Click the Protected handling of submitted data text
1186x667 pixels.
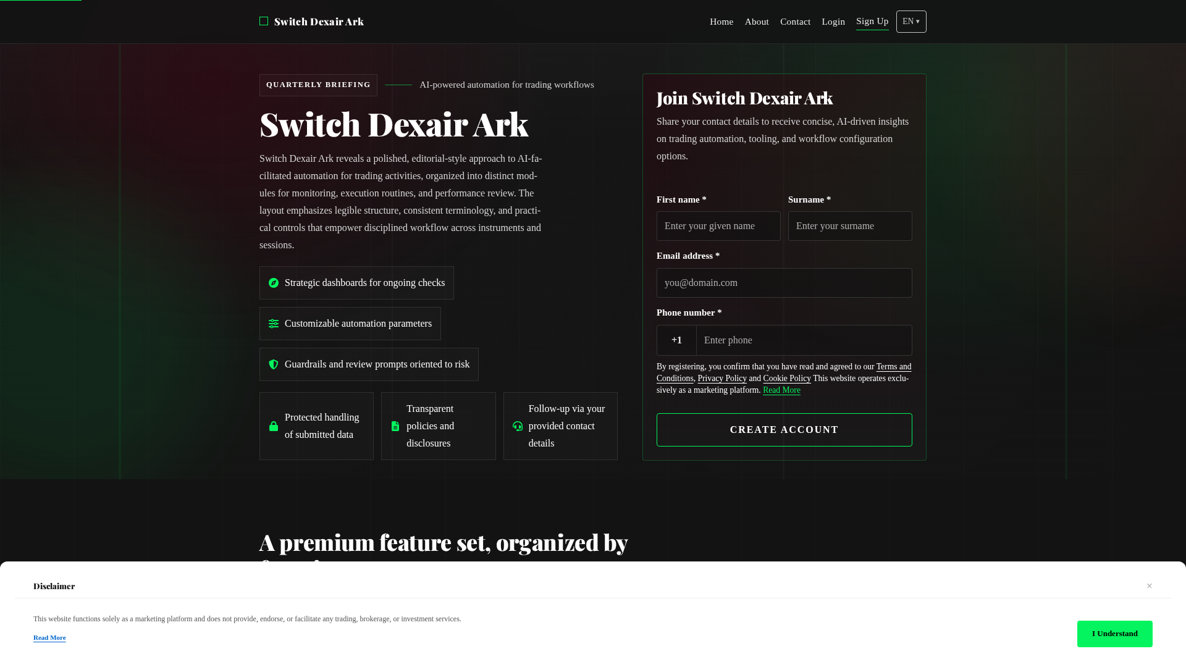click(322, 426)
